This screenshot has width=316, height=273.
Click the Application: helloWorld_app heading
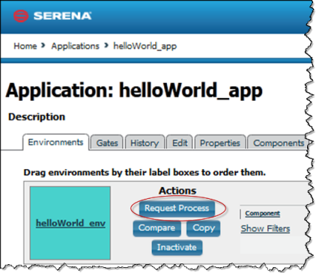tap(134, 91)
